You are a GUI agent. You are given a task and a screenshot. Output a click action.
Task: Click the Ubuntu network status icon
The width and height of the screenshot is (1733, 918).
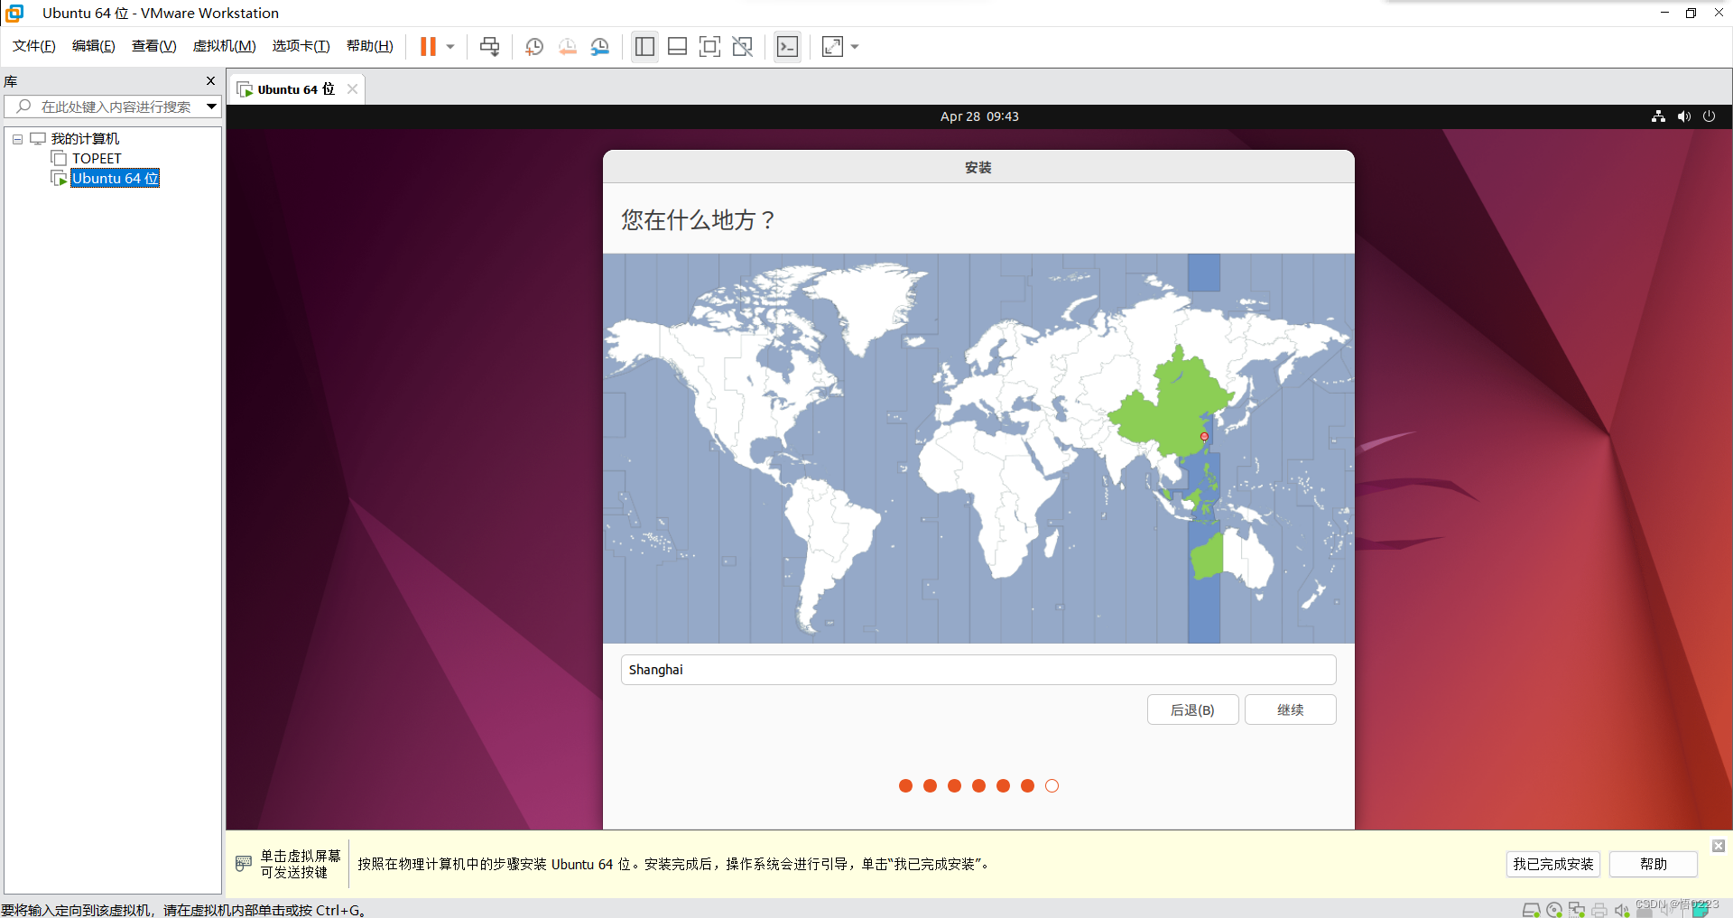click(x=1658, y=116)
